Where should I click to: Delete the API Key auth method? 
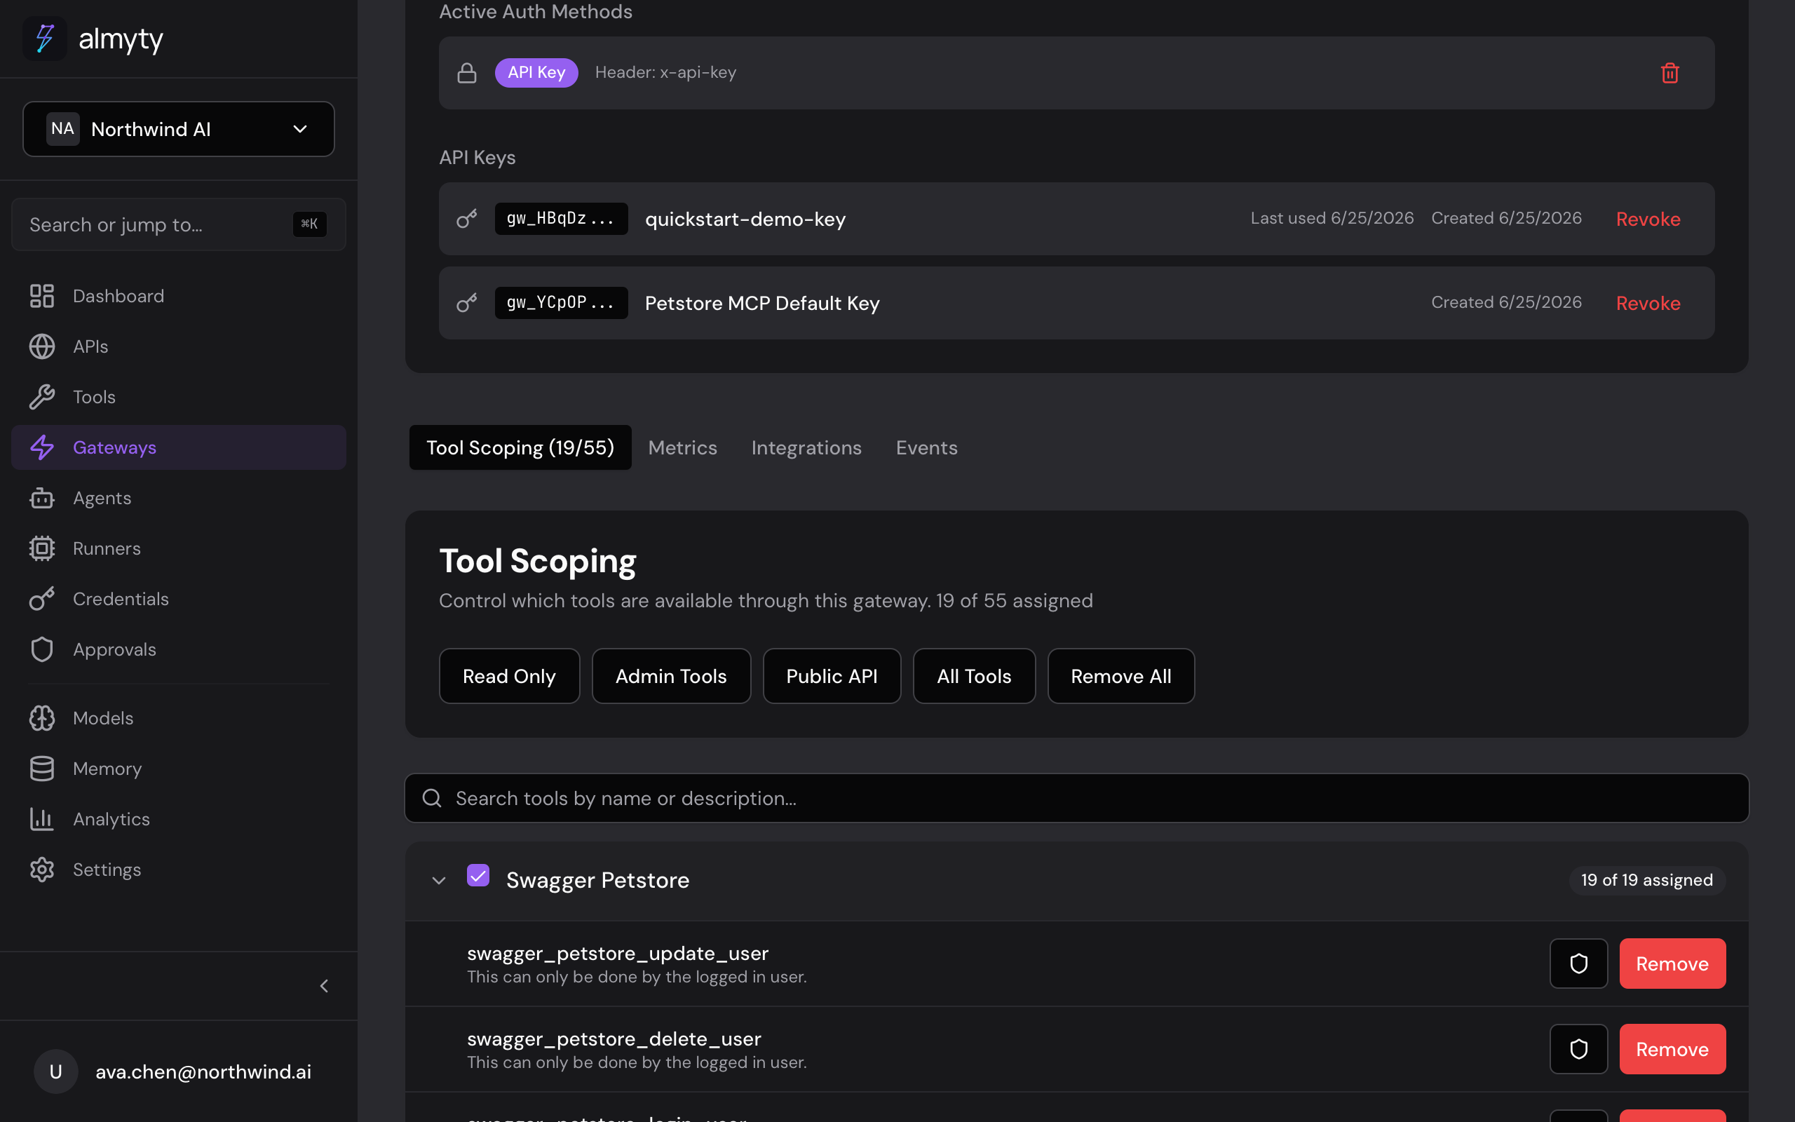pos(1669,73)
